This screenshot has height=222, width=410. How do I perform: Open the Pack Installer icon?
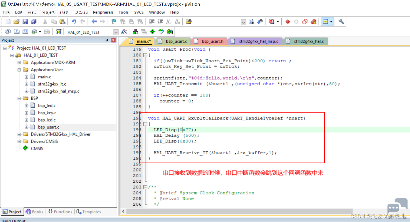pyautogui.click(x=170, y=32)
